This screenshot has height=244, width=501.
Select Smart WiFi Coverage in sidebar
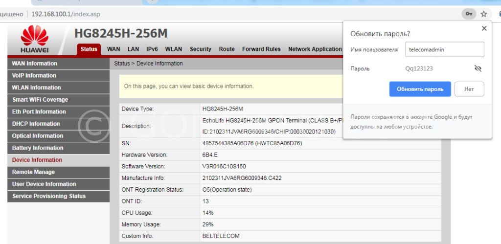(x=59, y=100)
